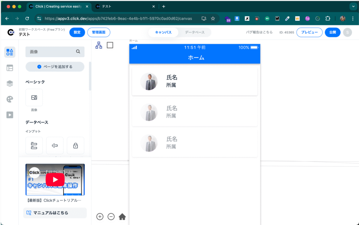Open the layers sidebar icon
Viewport: 359px width, 225px height.
pyautogui.click(x=9, y=84)
